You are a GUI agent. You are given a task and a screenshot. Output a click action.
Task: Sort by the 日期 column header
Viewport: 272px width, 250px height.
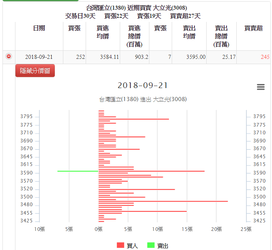point(39,28)
